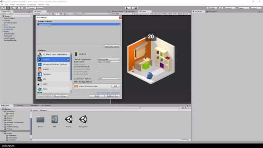Viewport: 263px width, 148px height.
Task: Open the Room_Demo scene asset
Action: point(83,121)
